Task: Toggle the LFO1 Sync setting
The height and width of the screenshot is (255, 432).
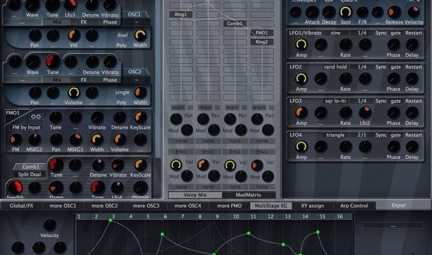Action: [381, 32]
